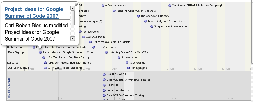
Task: Select the '.LRN Zen Project: Standards' label
Action: pos(65,68)
